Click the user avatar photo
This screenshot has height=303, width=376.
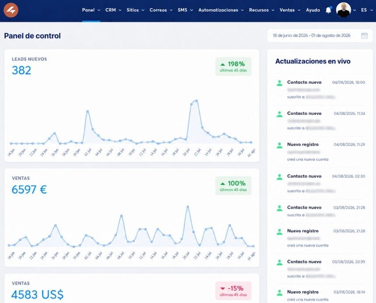coord(343,10)
